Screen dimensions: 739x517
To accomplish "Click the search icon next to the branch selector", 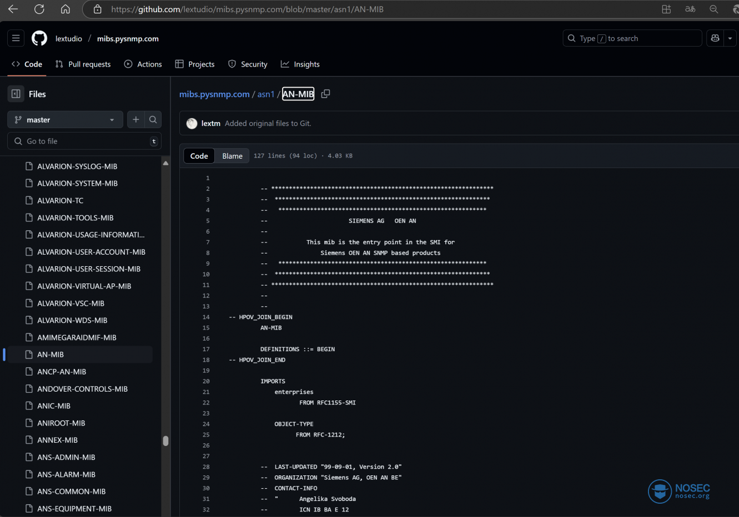I will pos(153,119).
